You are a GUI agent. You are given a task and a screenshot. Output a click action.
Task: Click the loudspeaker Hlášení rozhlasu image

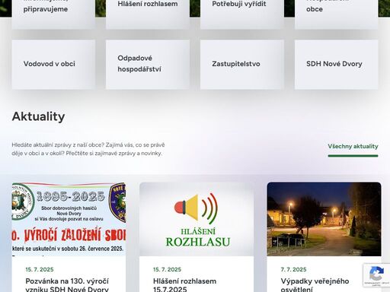coord(197,219)
